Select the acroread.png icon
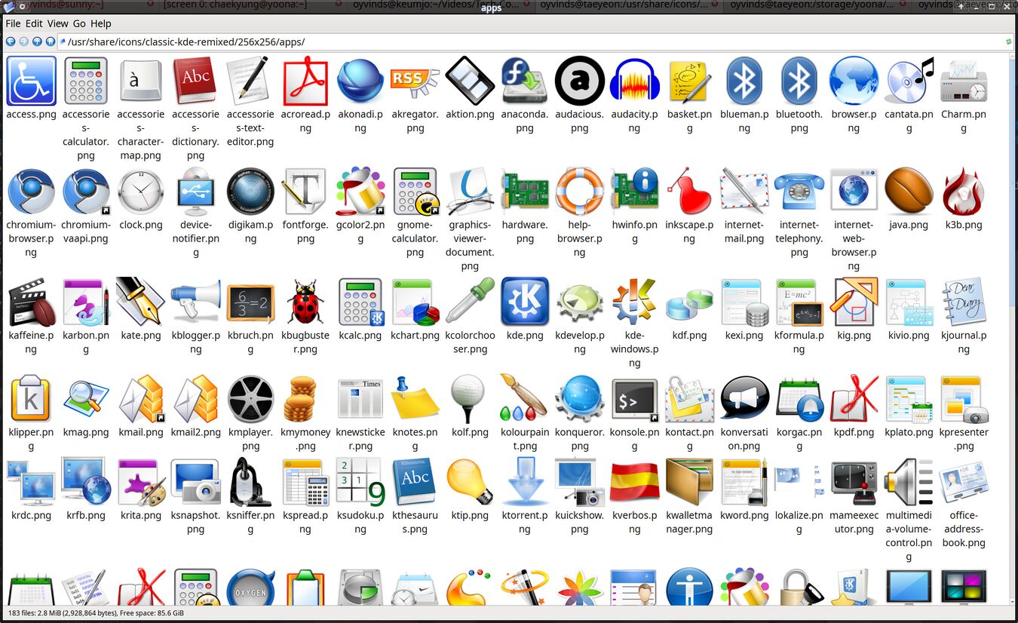Viewport: 1018px width, 623px height. pos(305,81)
